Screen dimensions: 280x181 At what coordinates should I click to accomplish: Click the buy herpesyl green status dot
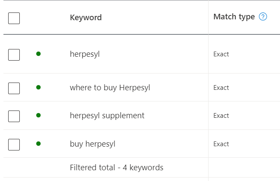click(x=38, y=144)
